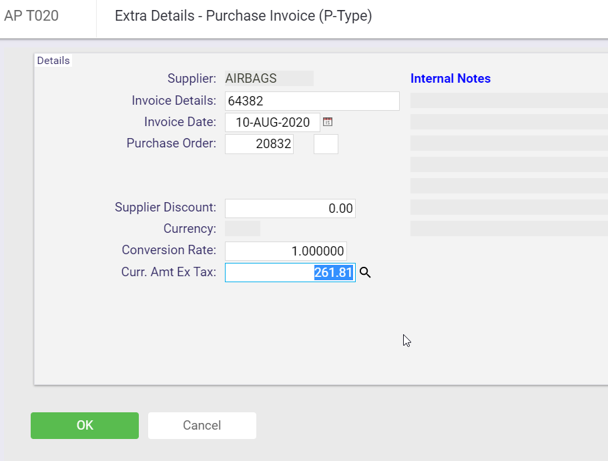608x461 pixels.
Task: Click the first Internal Notes line
Action: tap(509, 101)
